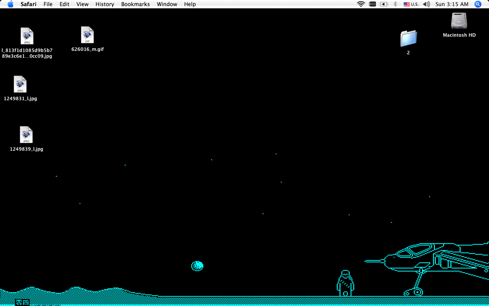Select the 1249831_l.jpg file icon
Viewport: 489px width, 306px height.
point(20,84)
